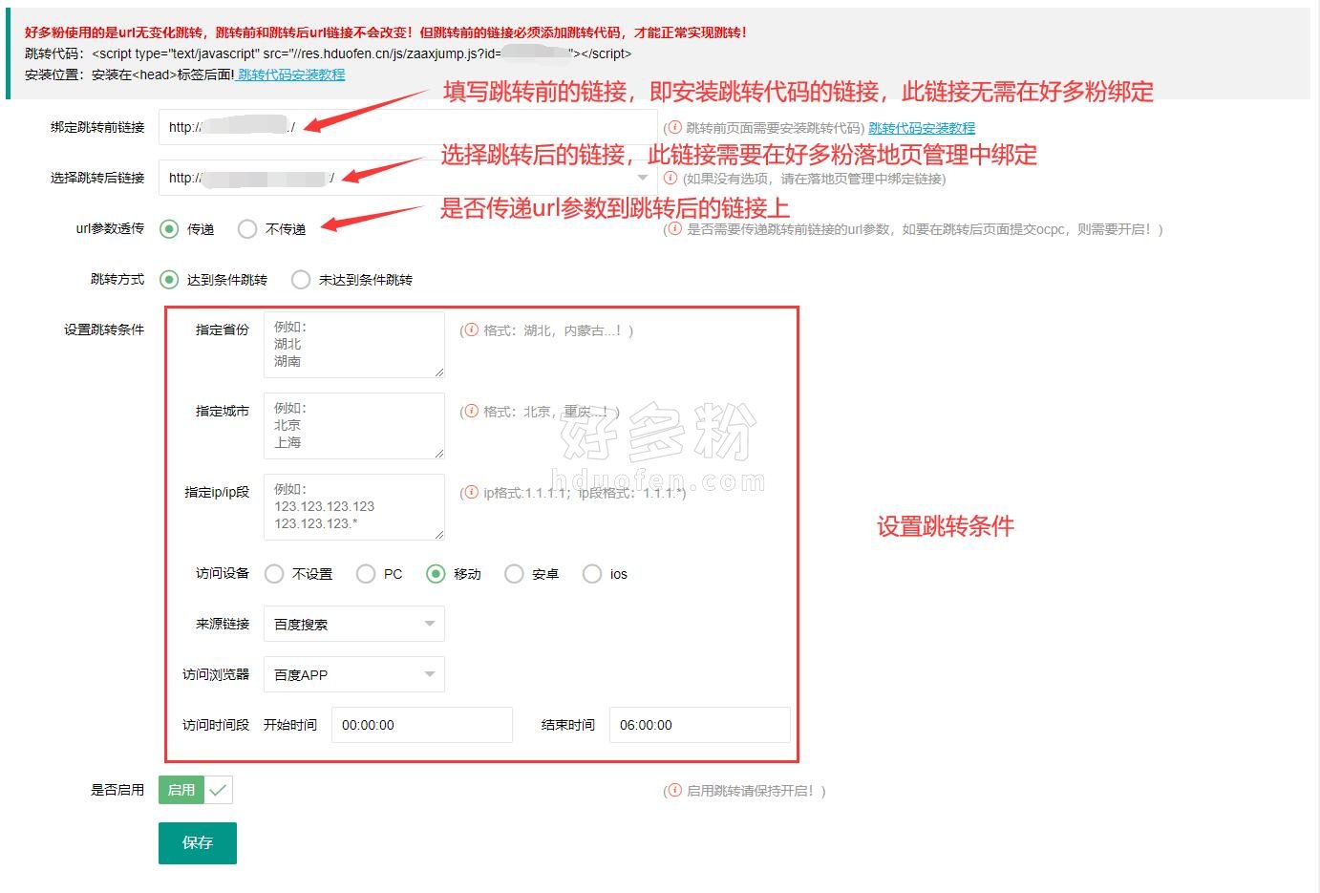Screen dimensions: 1320x893
Task: Click the info icon beside 指定城市 format hint
Action: point(471,412)
